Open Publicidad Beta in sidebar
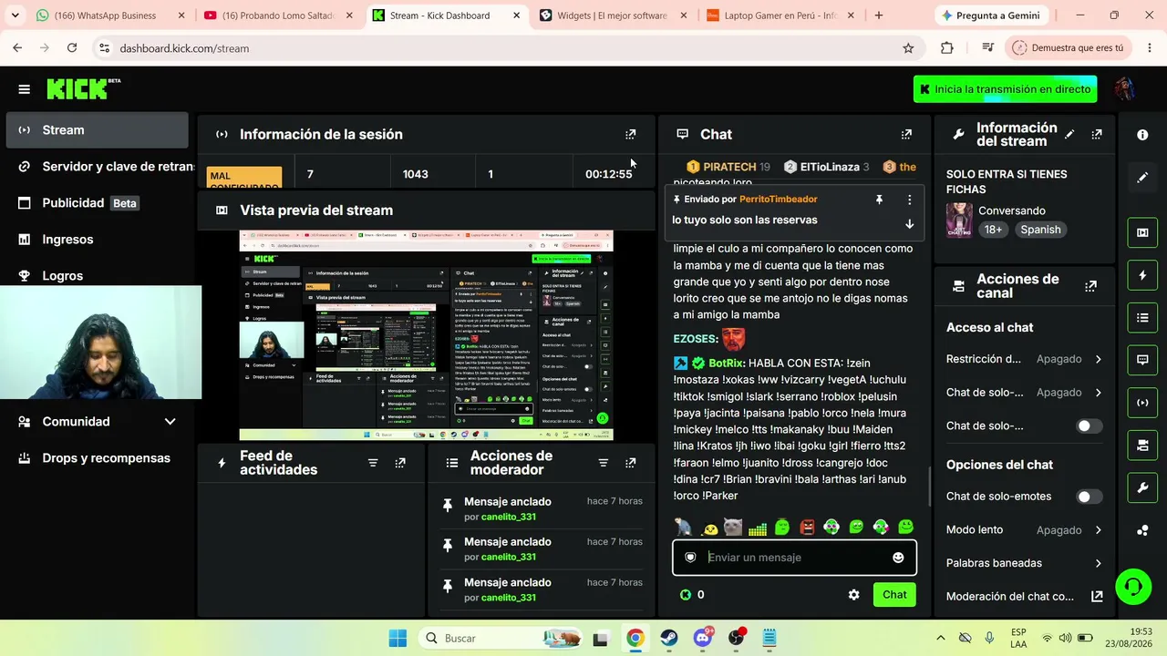 point(97,203)
